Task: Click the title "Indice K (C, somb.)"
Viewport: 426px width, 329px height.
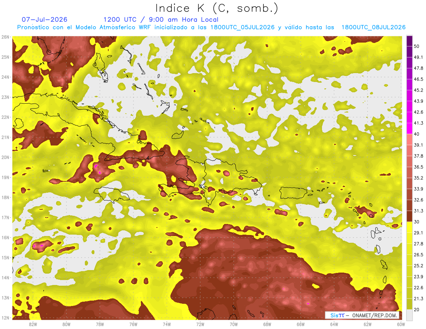Action: (x=217, y=8)
